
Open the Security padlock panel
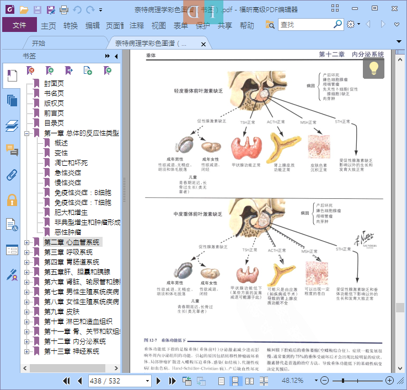point(12,200)
